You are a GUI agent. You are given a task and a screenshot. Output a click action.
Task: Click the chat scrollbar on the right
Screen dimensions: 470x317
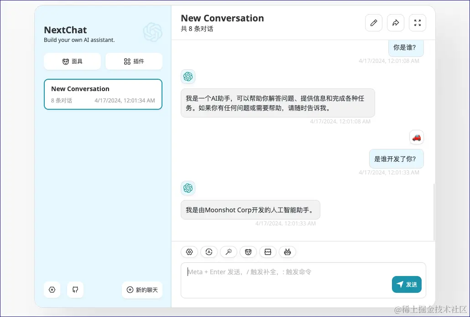tap(434, 212)
